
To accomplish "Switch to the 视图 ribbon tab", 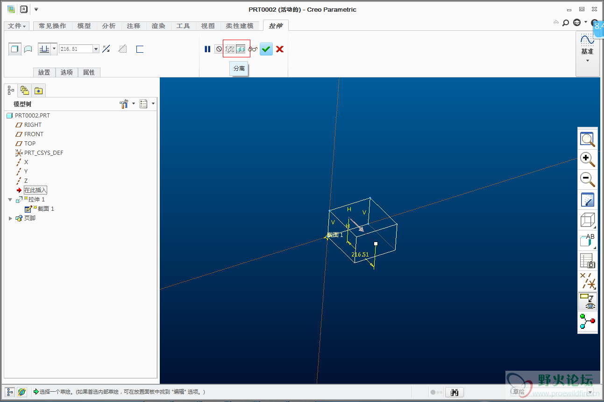I will 208,26.
